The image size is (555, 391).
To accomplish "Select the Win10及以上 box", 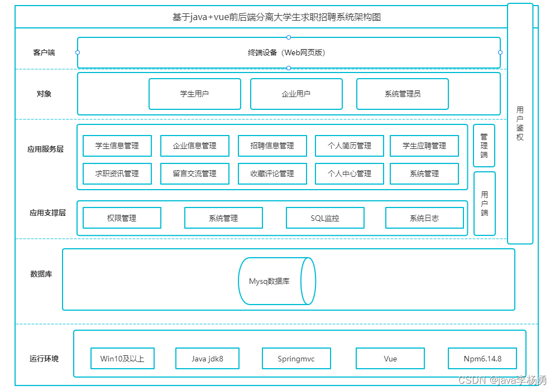I will coord(122,359).
